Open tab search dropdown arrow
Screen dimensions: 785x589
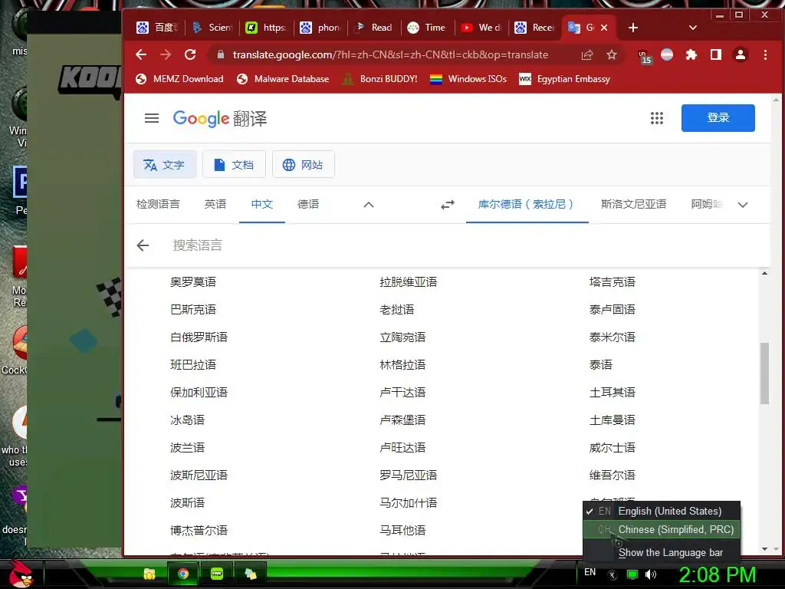click(693, 28)
